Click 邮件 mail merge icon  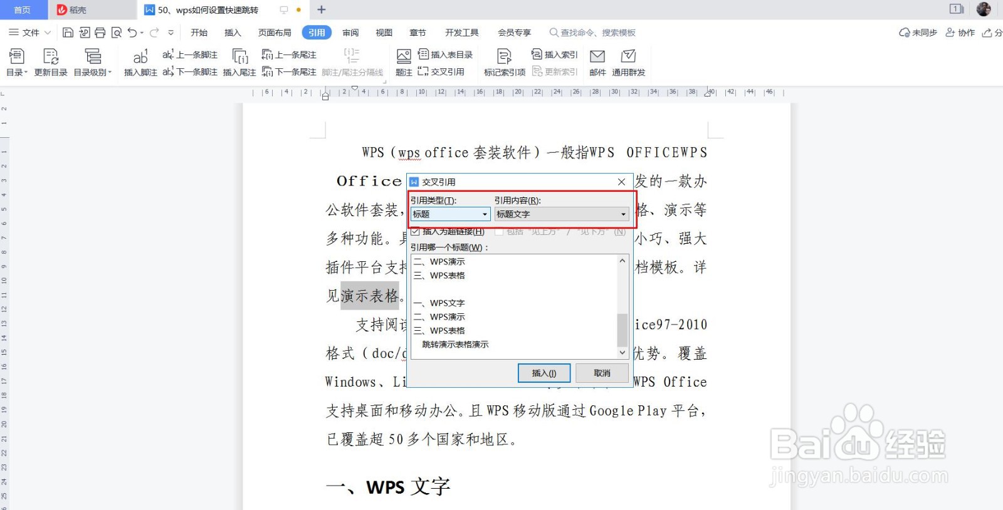pos(598,63)
